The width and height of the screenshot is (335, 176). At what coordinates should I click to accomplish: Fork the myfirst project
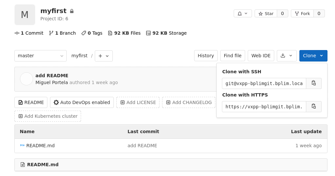(x=302, y=13)
